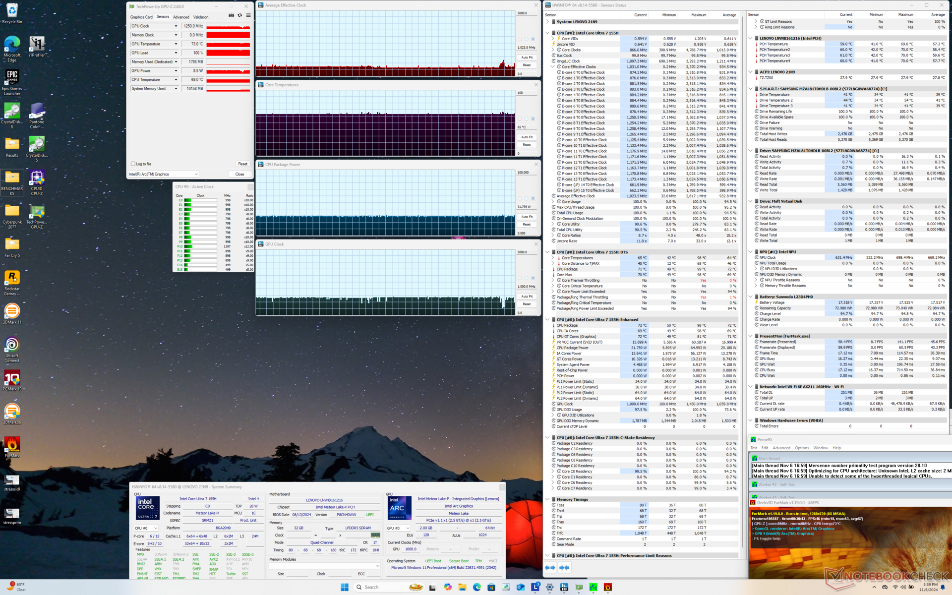This screenshot has height=595, width=952.
Task: Open the Prime95 Help menu
Action: pyautogui.click(x=836, y=448)
